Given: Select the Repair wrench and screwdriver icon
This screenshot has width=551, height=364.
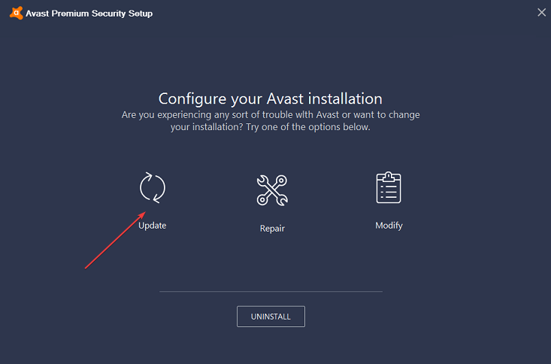Looking at the screenshot, I should (272, 190).
